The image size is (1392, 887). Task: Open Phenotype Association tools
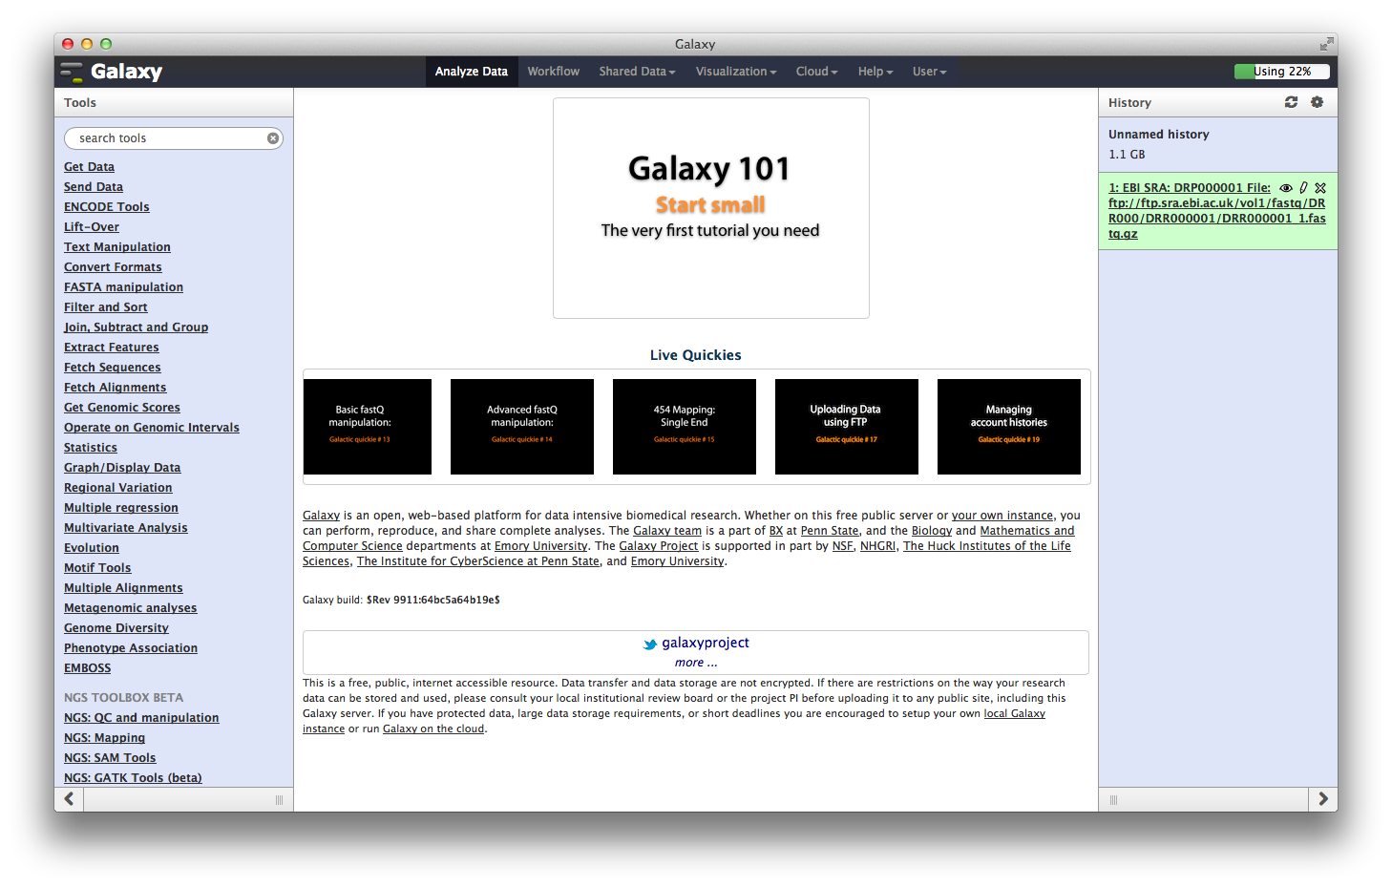pos(131,648)
